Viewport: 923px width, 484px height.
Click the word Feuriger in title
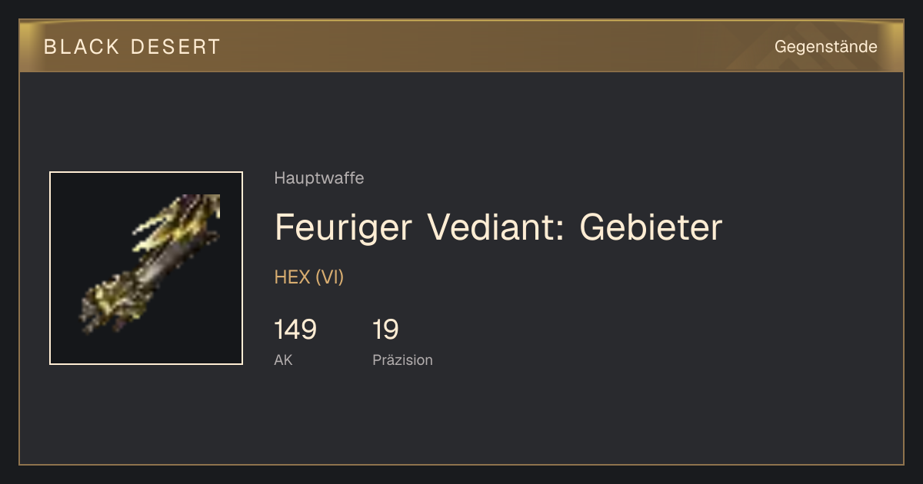click(345, 229)
